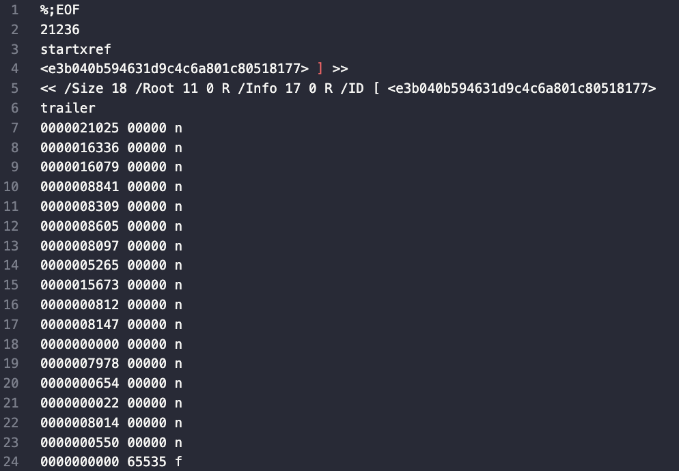Click the red closing bracket on line 4
The width and height of the screenshot is (679, 471).
point(320,68)
